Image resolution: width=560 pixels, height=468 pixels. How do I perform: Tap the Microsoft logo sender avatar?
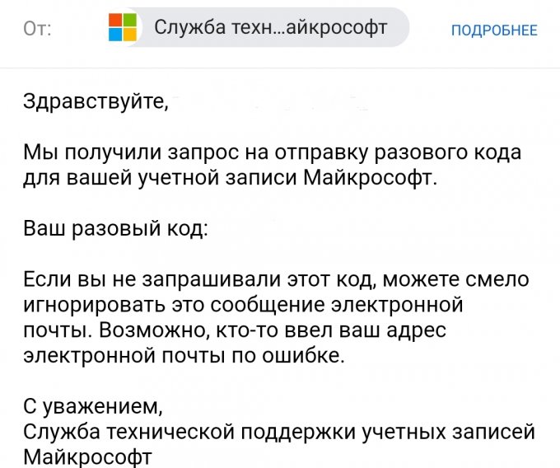[x=123, y=28]
